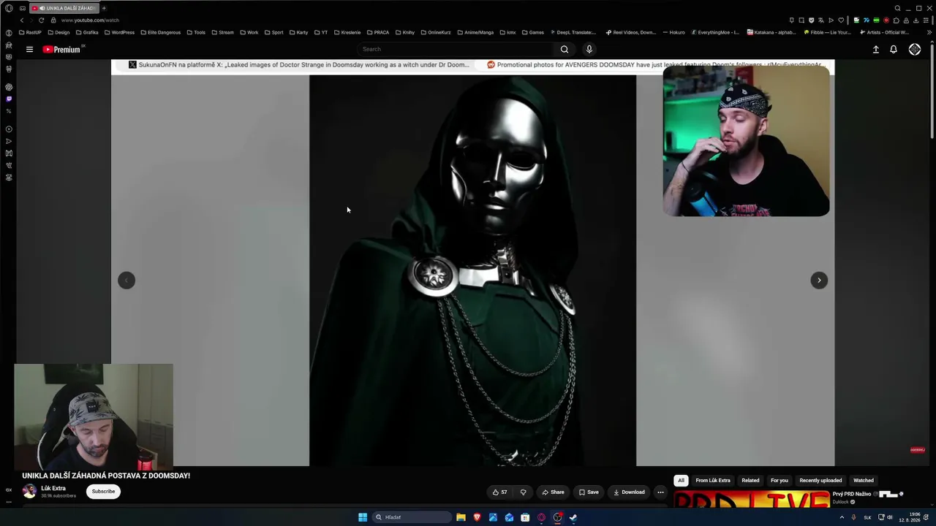Reload the page with the refresh icon

(41, 20)
